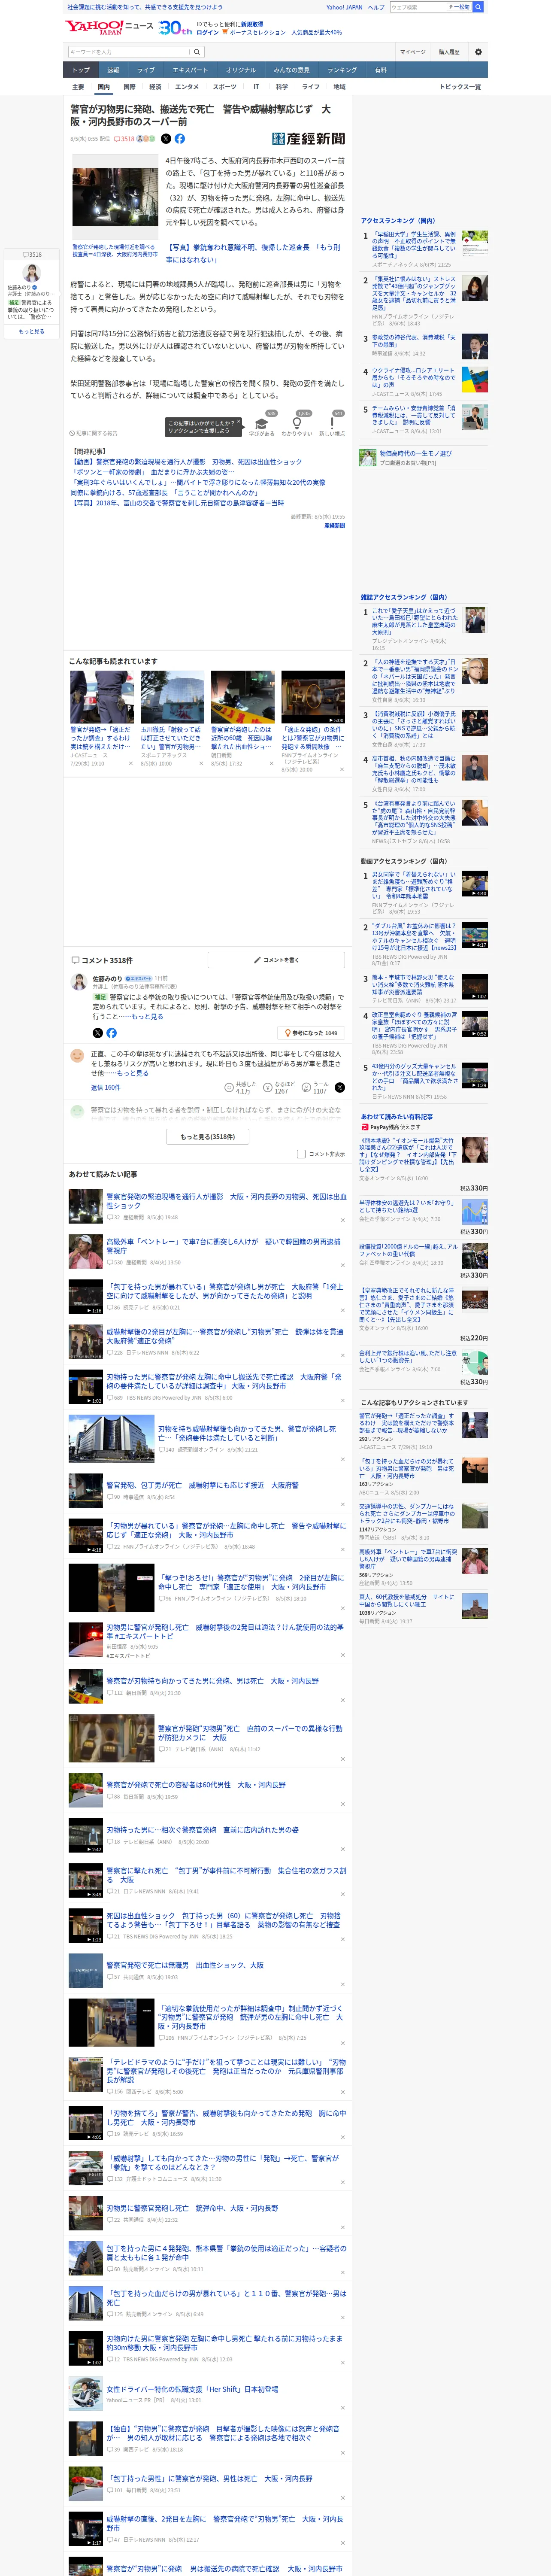Open settings via the gear icon
Viewport: 551px width, 2576px height.
pos(477,52)
